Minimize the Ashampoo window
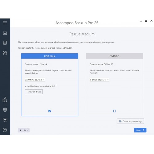Image resolution: width=154 pixels, height=154 pixels. click(141, 22)
